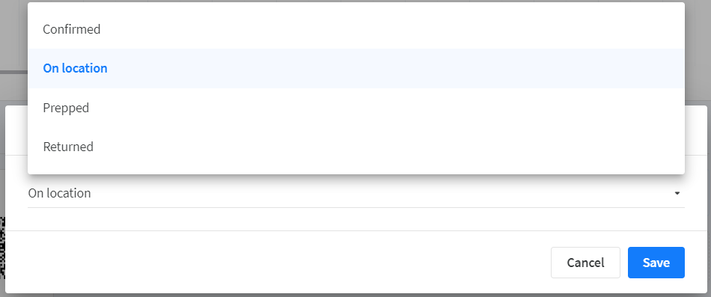Click the blue Save button
Viewport: 711px width, 297px height.
(x=656, y=263)
